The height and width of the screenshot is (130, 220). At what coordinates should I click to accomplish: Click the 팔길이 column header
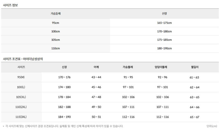[194, 67]
